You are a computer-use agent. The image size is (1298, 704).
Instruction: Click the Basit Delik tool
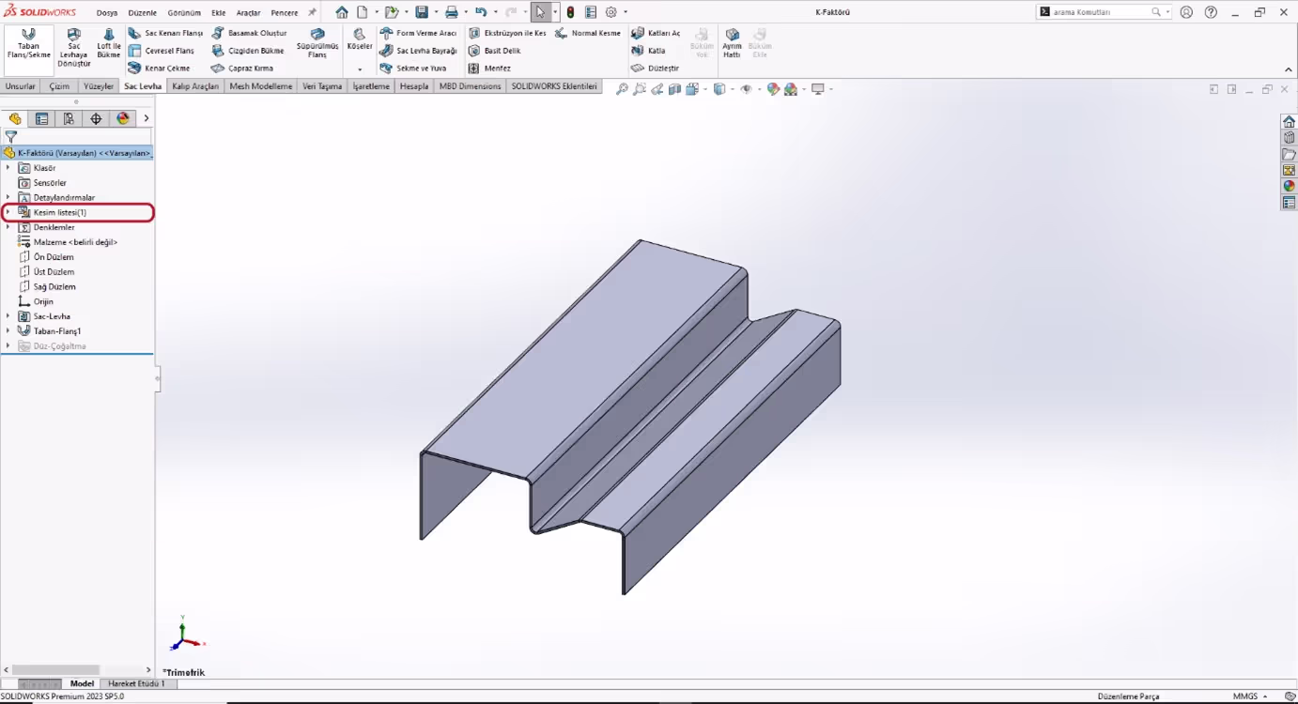point(494,51)
